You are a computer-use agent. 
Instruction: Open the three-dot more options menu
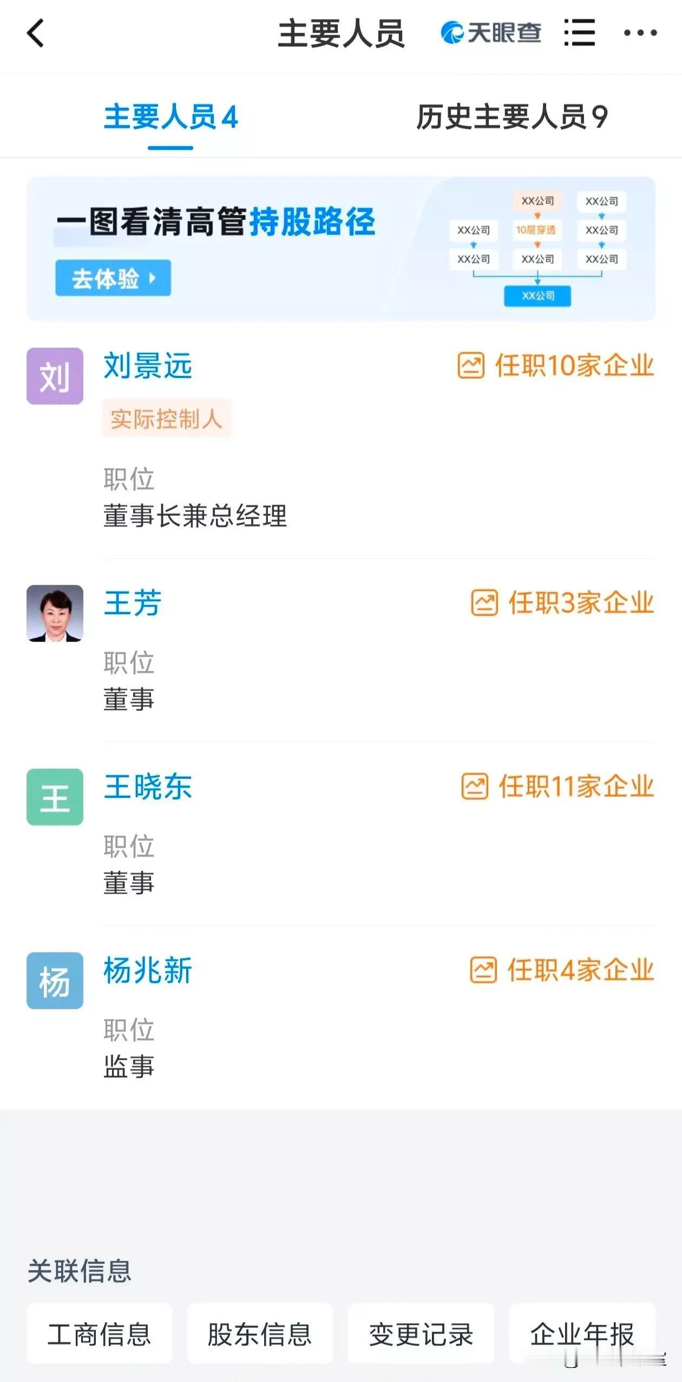[x=640, y=33]
